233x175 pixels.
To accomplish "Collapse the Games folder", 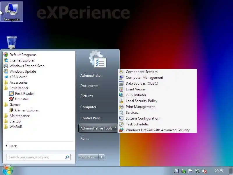I will 12,105.
